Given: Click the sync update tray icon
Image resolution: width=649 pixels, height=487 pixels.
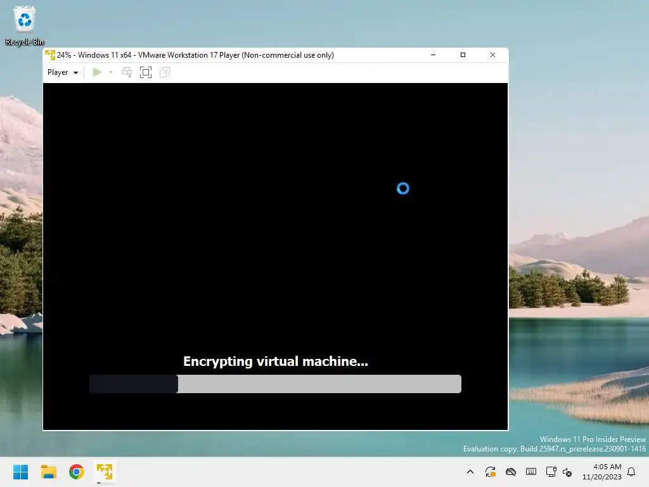Looking at the screenshot, I should click(491, 472).
